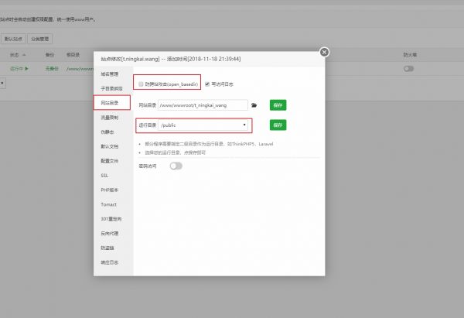464x318 pixels.
Task: Open PHP版本 version tab
Action: tap(110, 190)
